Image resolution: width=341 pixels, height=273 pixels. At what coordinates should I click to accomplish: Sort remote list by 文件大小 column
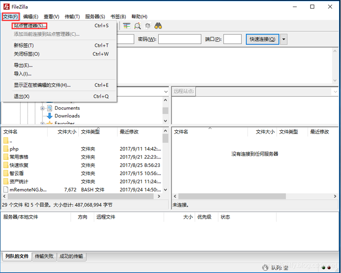coord(262,132)
